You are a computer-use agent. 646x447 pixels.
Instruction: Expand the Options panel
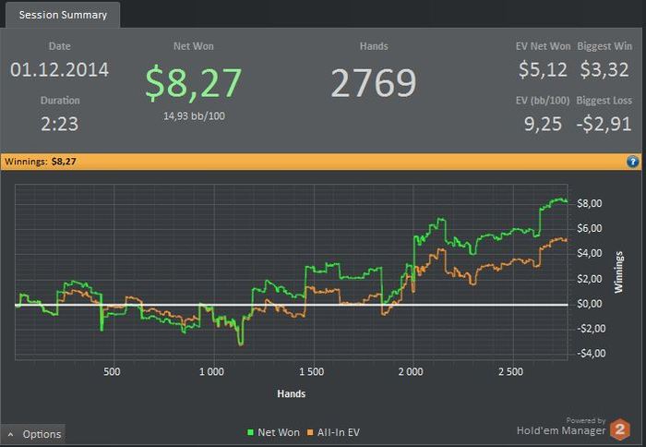coord(33,434)
